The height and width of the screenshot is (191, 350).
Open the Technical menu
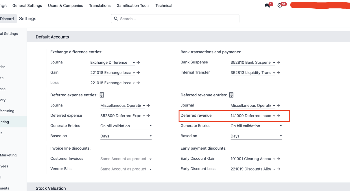pyautogui.click(x=164, y=5)
